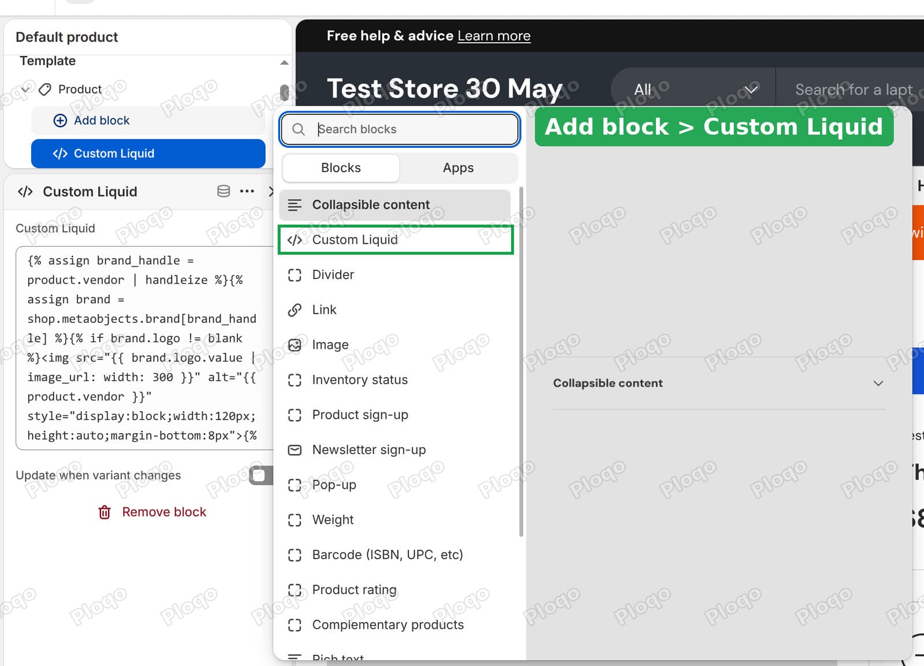The width and height of the screenshot is (924, 666).
Task: Expand the chevron right of Custom Liquid header
Action: 271,191
